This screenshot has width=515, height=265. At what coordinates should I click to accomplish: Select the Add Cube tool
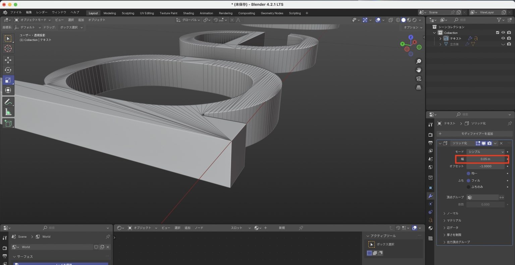7,123
